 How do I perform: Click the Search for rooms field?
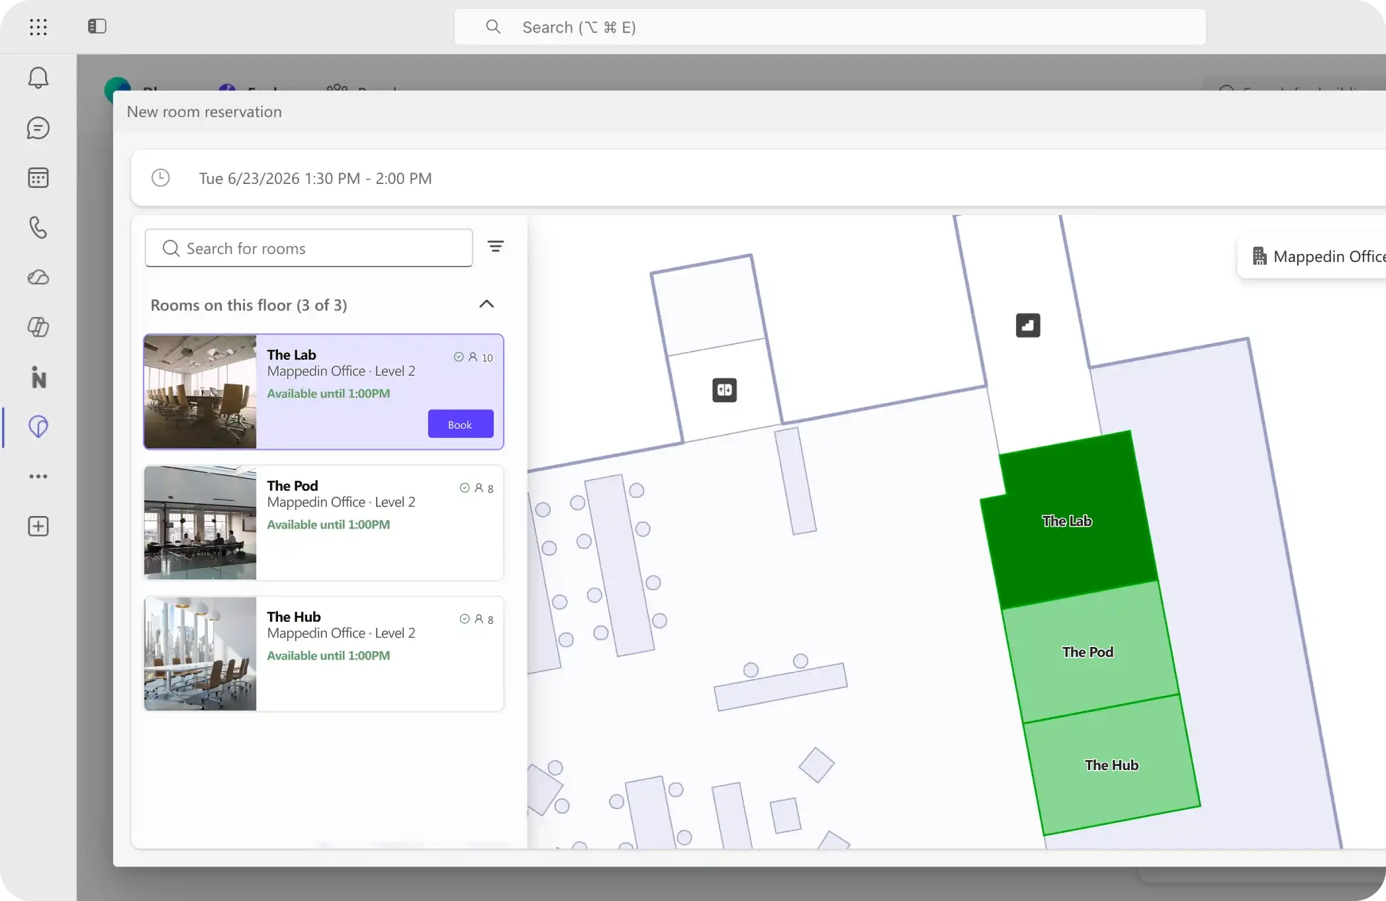point(308,248)
